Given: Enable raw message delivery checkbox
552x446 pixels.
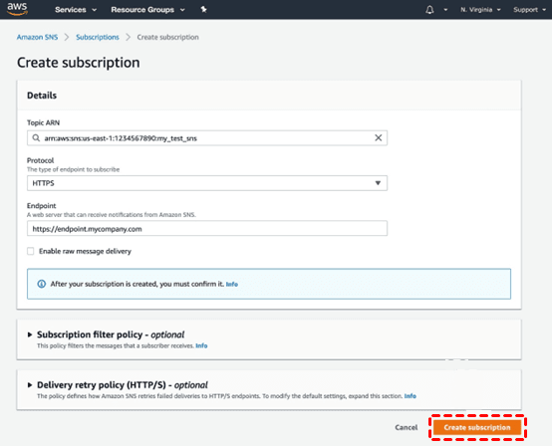Looking at the screenshot, I should click(x=31, y=251).
